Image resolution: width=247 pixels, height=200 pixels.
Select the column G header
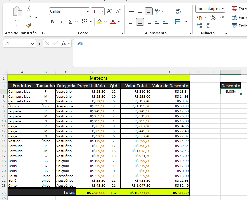170,72
